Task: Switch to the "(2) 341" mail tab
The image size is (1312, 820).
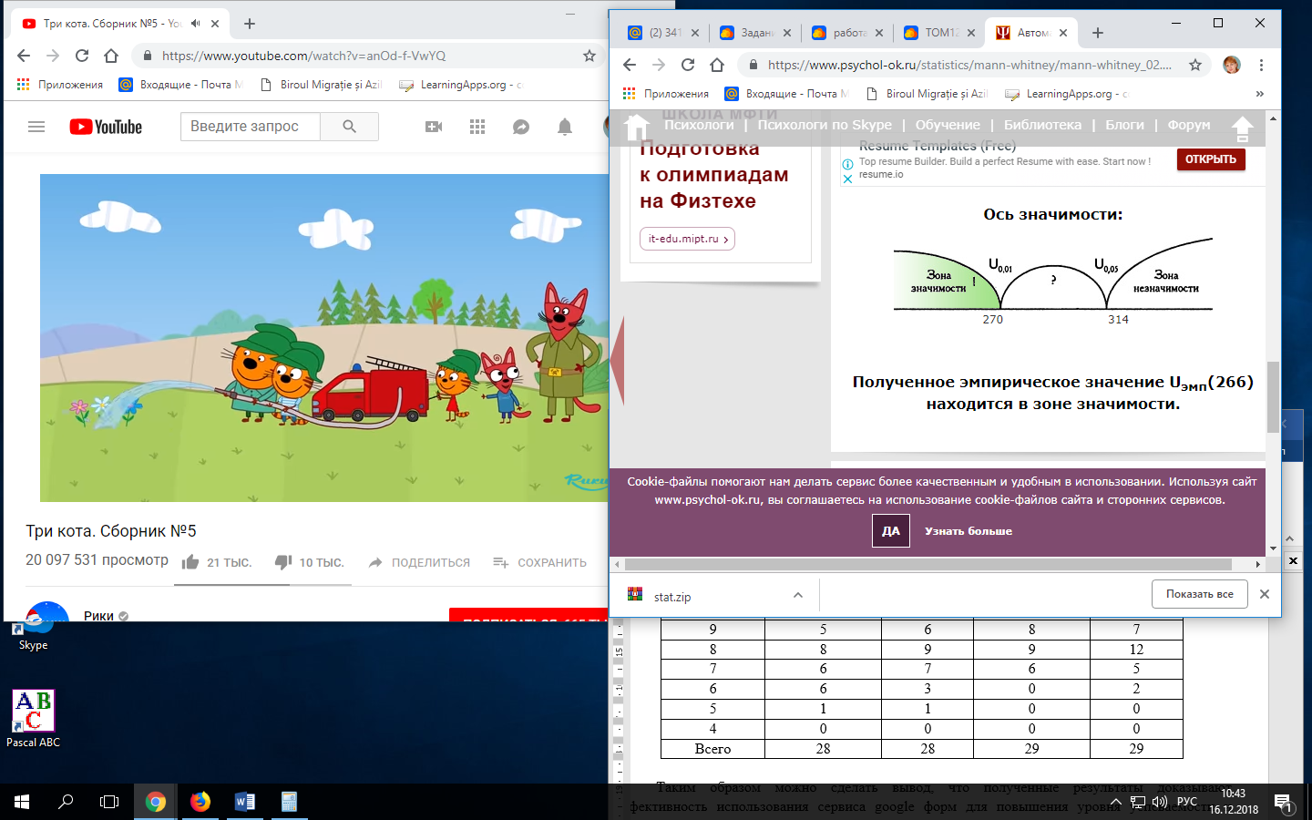Action: 663,33
